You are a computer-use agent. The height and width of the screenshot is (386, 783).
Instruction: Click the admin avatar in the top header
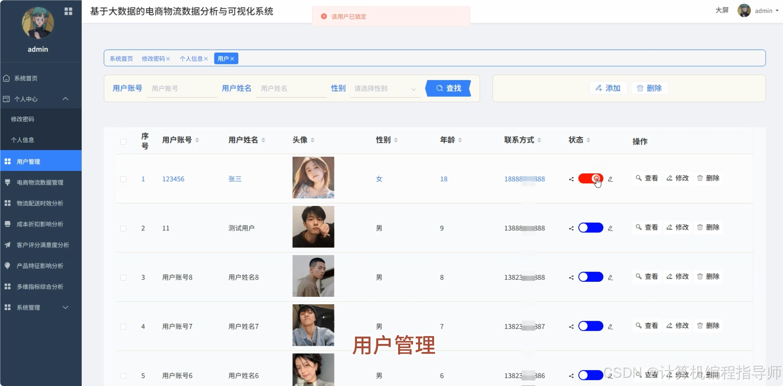[x=744, y=10]
